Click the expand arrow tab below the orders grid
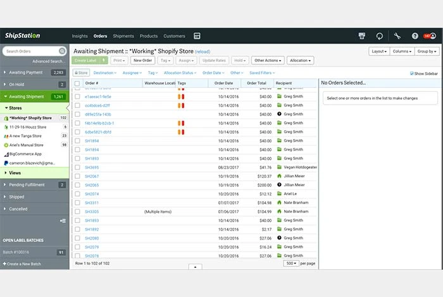443x297 pixels. (195, 267)
